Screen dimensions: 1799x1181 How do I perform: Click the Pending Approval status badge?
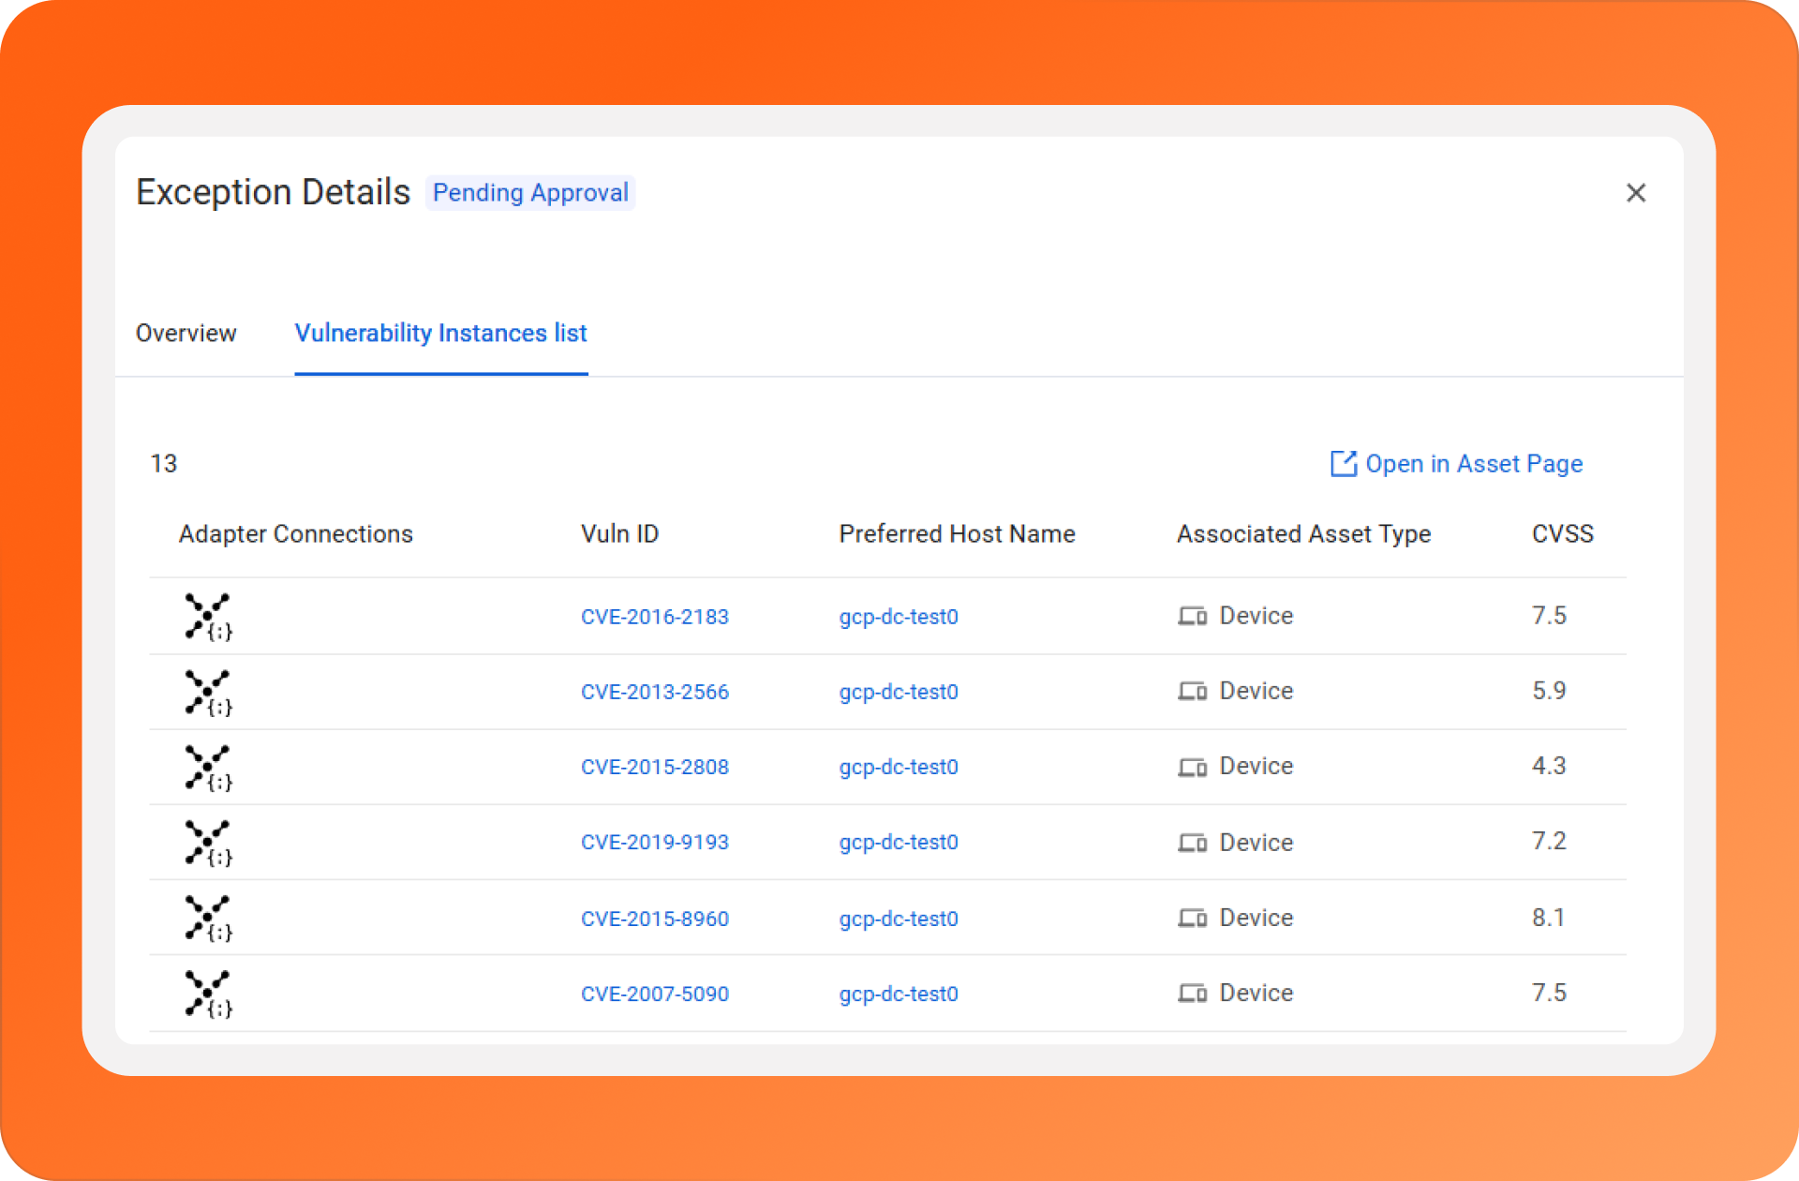530,193
